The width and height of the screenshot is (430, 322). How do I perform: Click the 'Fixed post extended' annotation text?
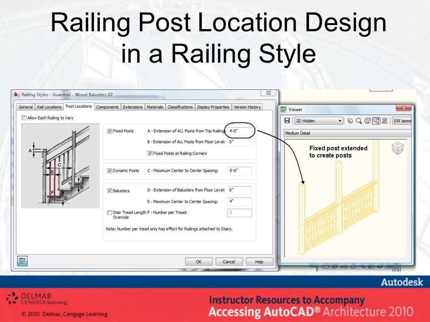click(339, 152)
